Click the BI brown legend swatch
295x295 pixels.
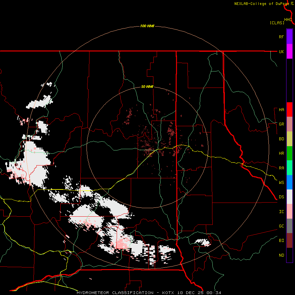click(x=289, y=241)
